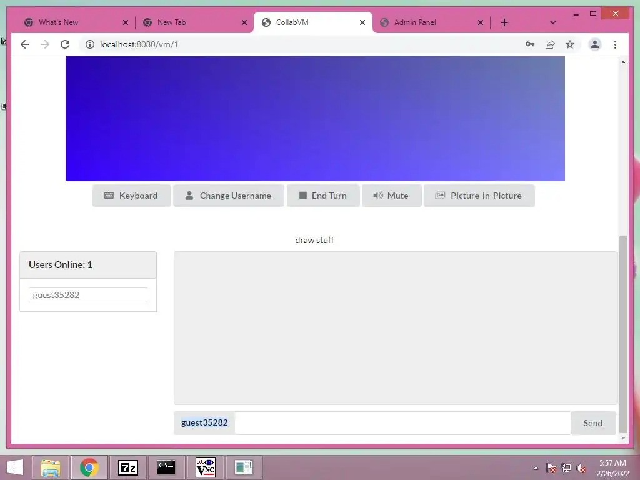The image size is (640, 480).
Task: Enable Picture-in-Picture mode
Action: 479,196
